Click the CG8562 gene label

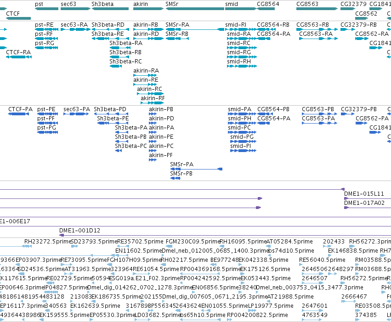tap(366, 13)
